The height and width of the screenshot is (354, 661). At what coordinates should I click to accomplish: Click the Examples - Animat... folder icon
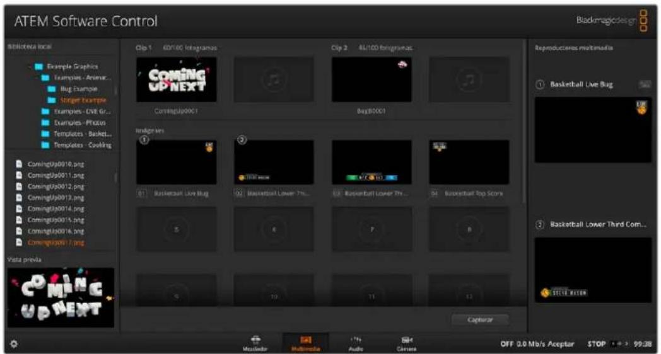pyautogui.click(x=45, y=78)
